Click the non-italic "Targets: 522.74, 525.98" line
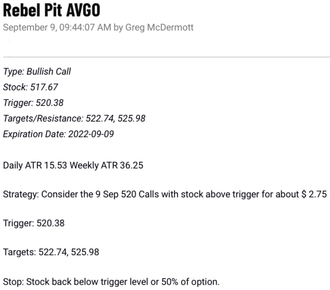Image resolution: width=330 pixels, height=290 pixels. coord(51,252)
